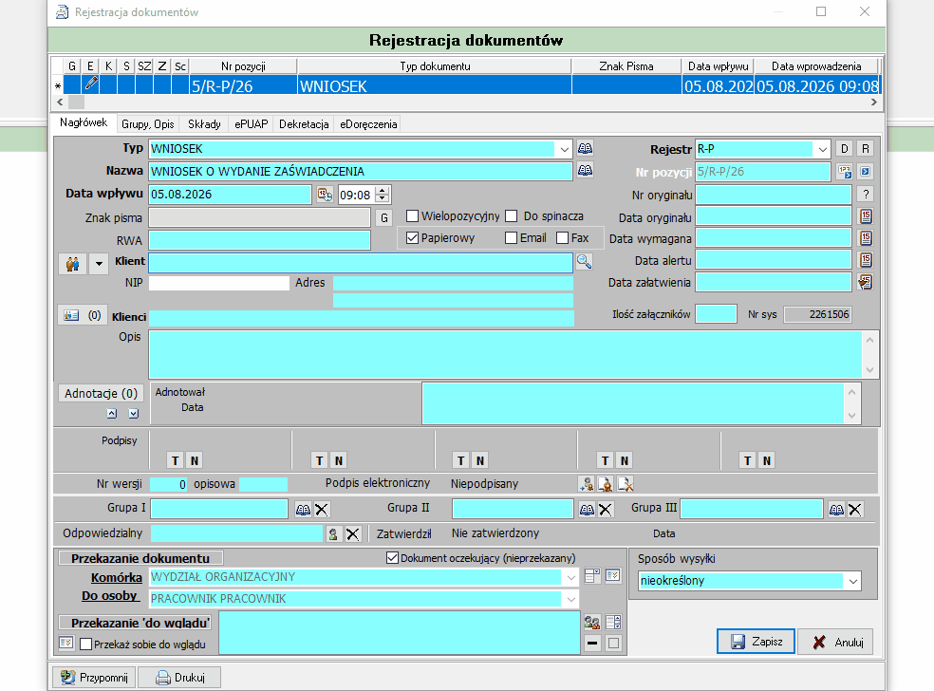934x691 pixels.
Task: Open Grupa II dictionary book icon
Action: pos(587,510)
